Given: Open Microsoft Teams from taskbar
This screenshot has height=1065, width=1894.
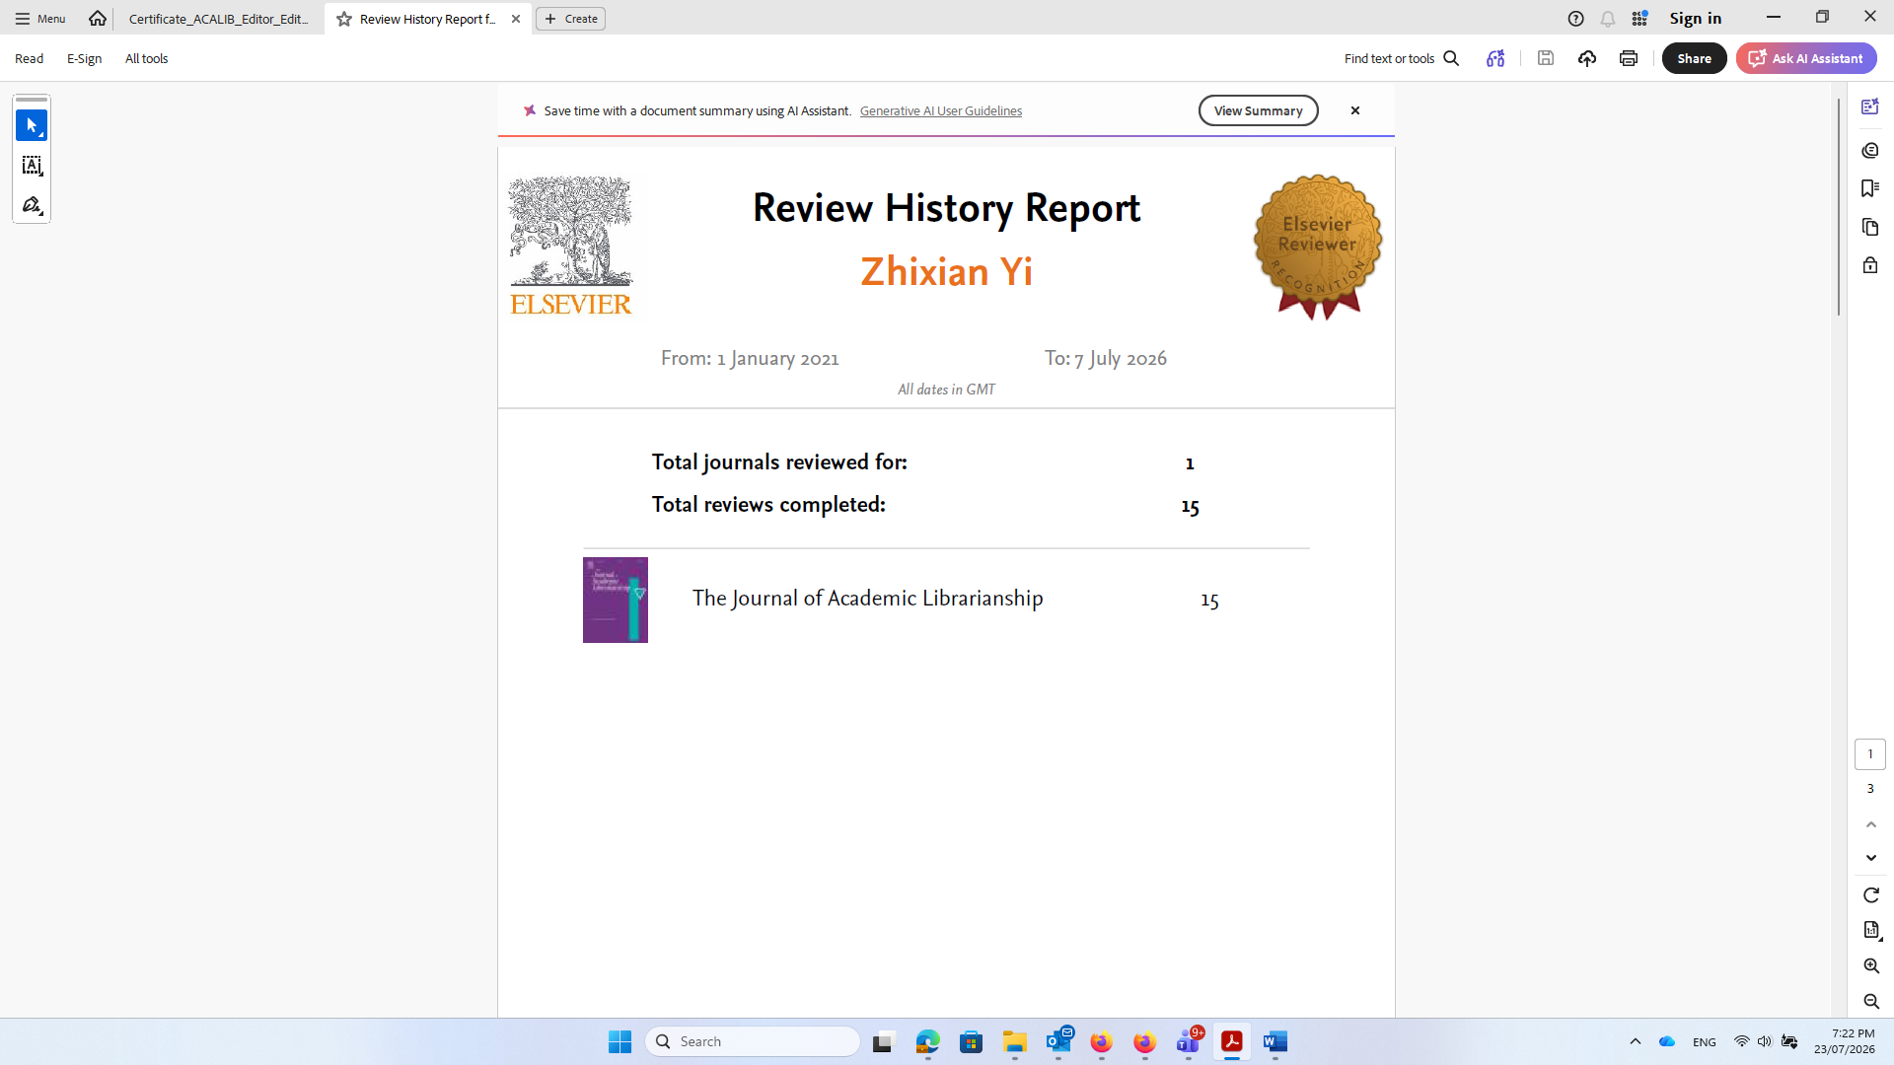Looking at the screenshot, I should tap(1189, 1041).
